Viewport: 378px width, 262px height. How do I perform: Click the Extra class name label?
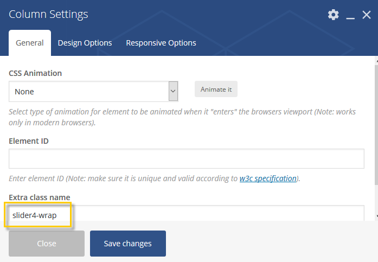coord(40,196)
